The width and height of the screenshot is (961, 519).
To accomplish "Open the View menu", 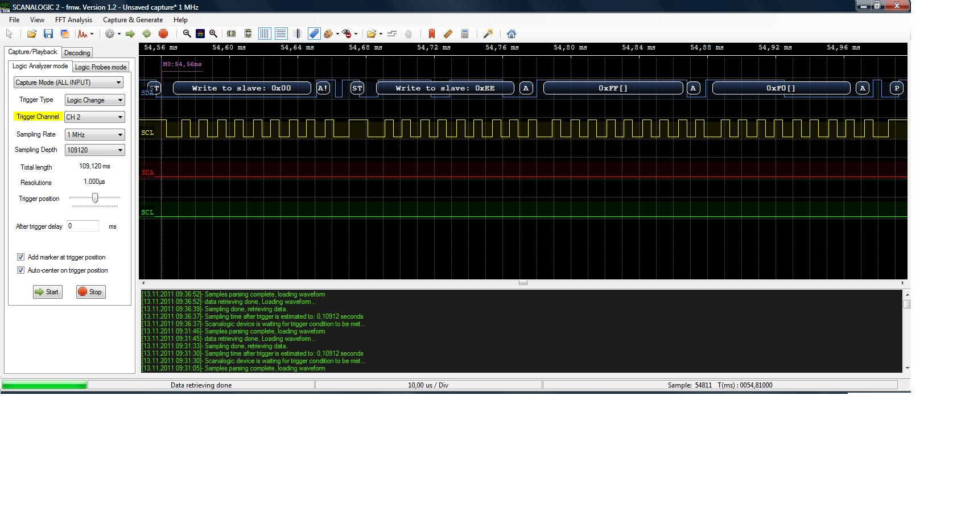I will 37,20.
